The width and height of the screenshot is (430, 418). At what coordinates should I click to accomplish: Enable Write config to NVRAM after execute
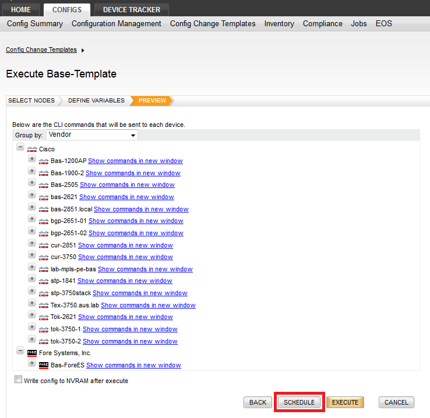point(19,380)
